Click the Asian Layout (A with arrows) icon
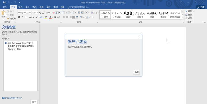The height and width of the screenshot is (104, 207). [87, 12]
